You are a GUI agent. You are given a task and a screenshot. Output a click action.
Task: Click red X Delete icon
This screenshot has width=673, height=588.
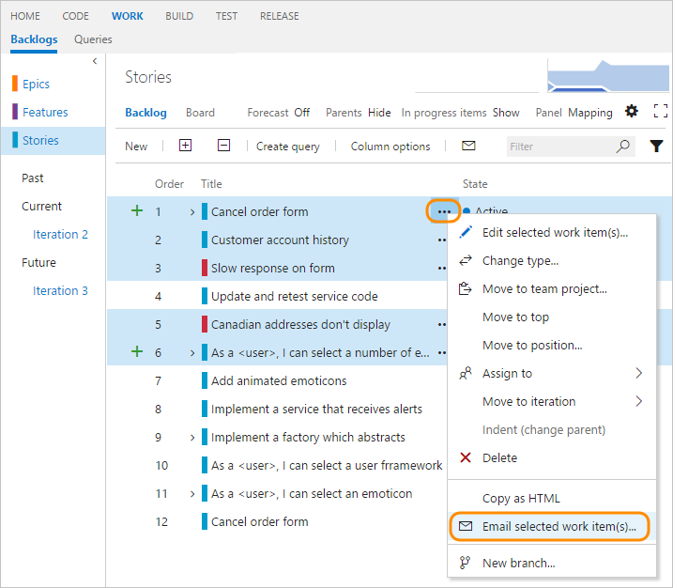[466, 457]
